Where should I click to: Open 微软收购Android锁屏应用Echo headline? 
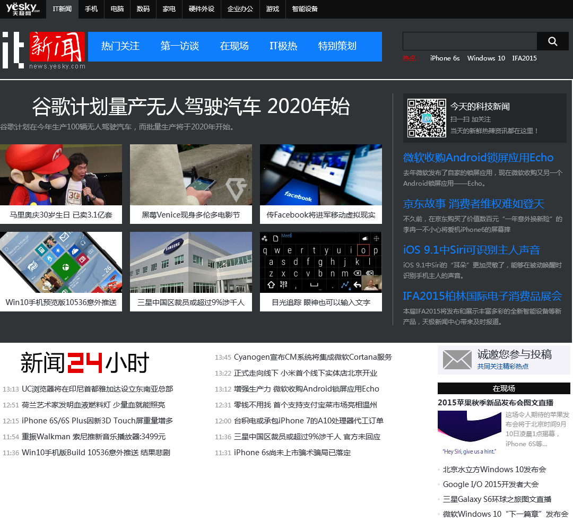[x=478, y=158]
